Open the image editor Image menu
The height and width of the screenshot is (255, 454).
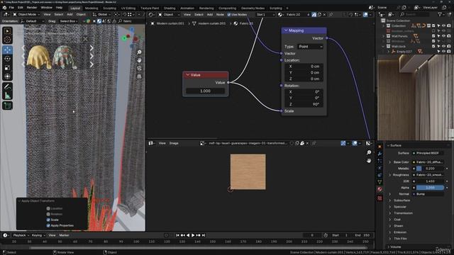coord(174,143)
